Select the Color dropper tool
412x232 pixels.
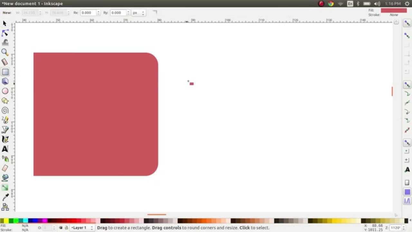tap(5, 197)
